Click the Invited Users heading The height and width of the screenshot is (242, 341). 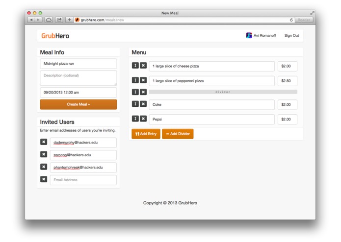coord(57,122)
